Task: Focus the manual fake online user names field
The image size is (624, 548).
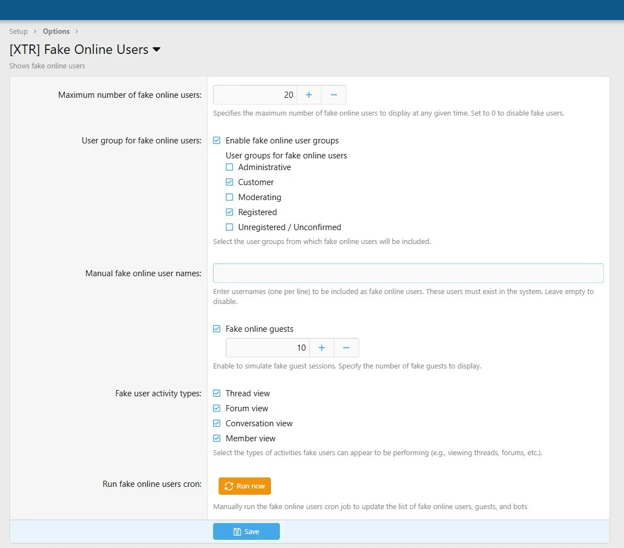Action: click(x=408, y=273)
